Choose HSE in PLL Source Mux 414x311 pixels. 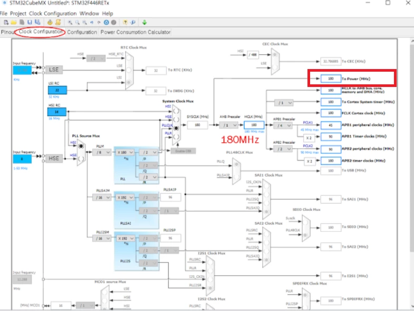[81, 159]
